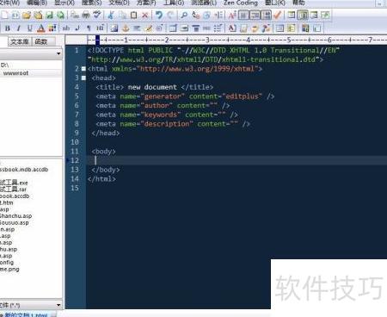This screenshot has height=317, width=387.
Task: Open the color palette grid icon
Action: 52,28
